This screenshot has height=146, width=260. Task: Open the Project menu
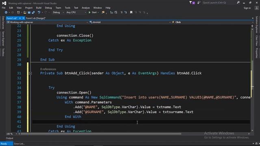pyautogui.click(x=29, y=8)
